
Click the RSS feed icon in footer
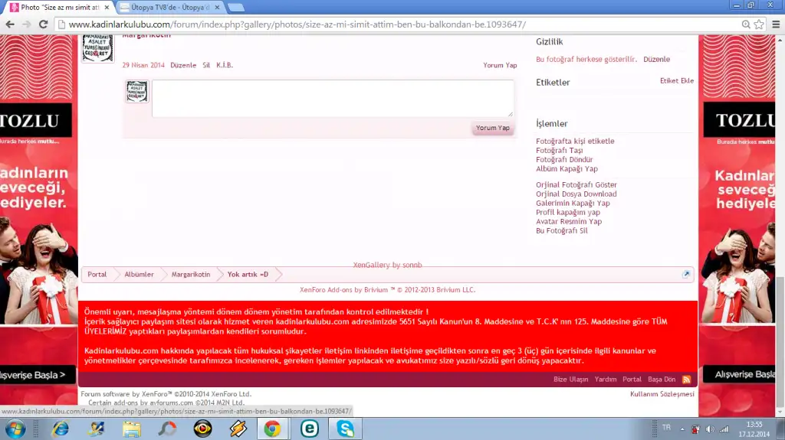(x=686, y=380)
